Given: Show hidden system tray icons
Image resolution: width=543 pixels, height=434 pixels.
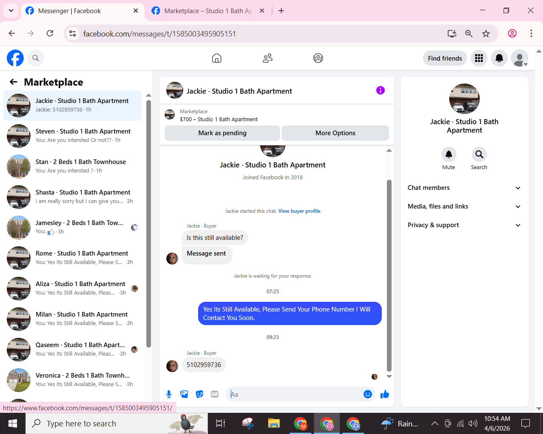Looking at the screenshot, I should [435, 423].
